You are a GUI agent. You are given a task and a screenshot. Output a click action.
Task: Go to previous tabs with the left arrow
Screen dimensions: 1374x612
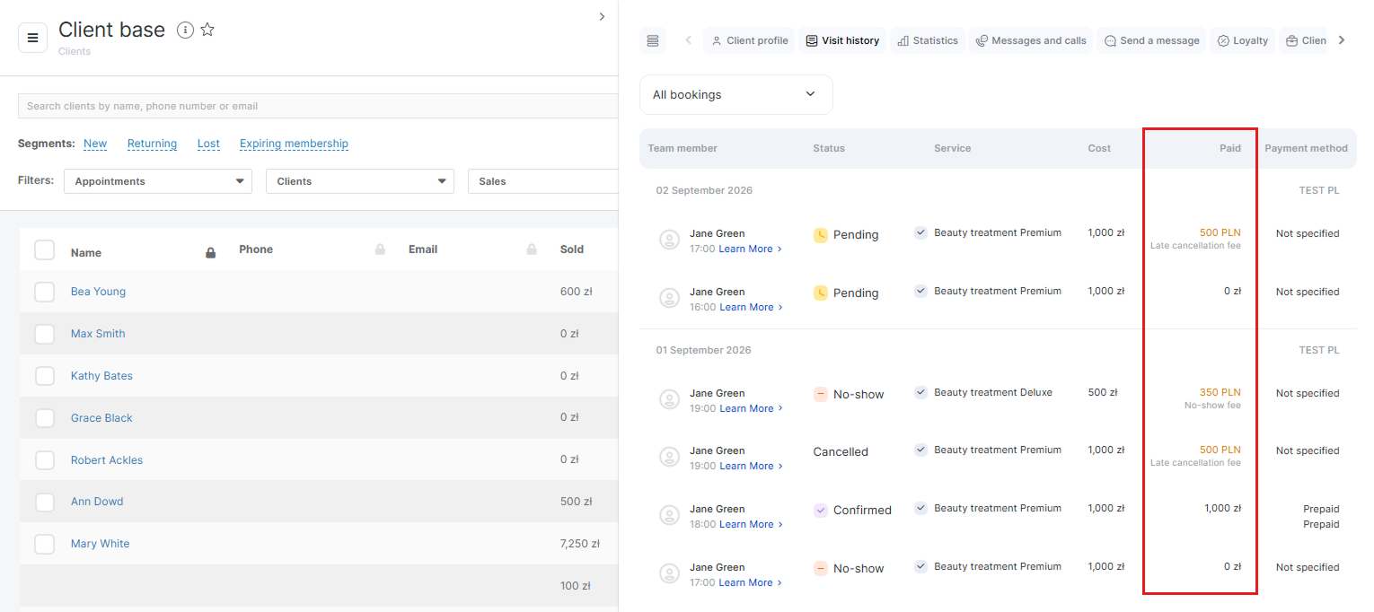tap(689, 40)
